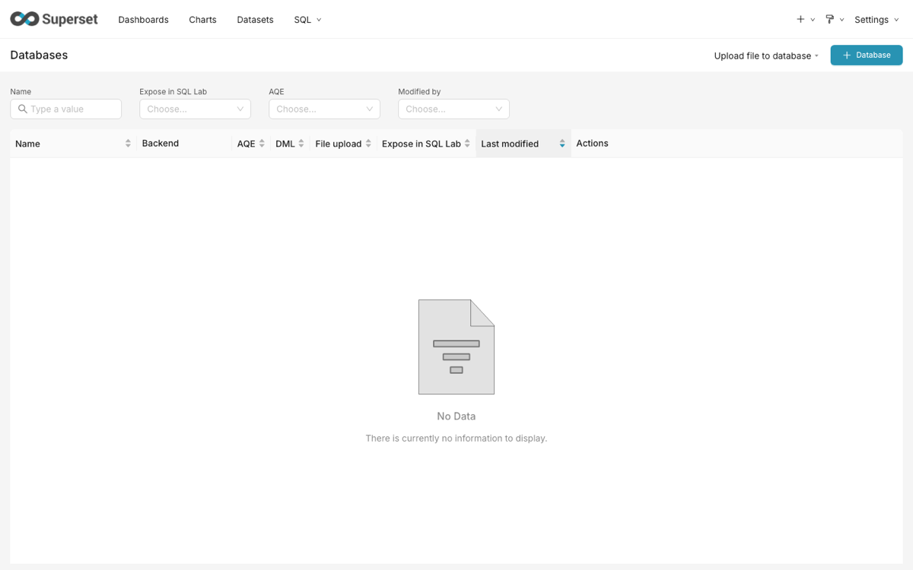Viewport: 913px width, 570px height.
Task: Open the Expose in SQL Lab filter dropdown
Action: [x=195, y=109]
